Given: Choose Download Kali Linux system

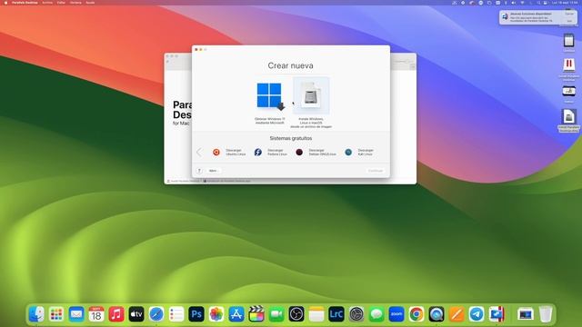Looking at the screenshot, I should 359,152.
